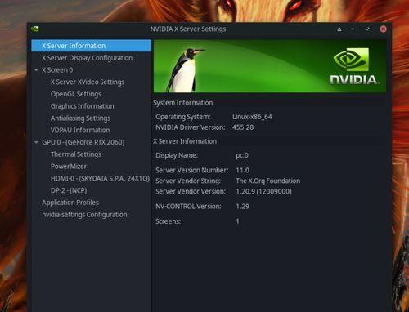Viewport: 409px width, 312px height.
Task: Click the server version number 11.0
Action: tap(242, 170)
